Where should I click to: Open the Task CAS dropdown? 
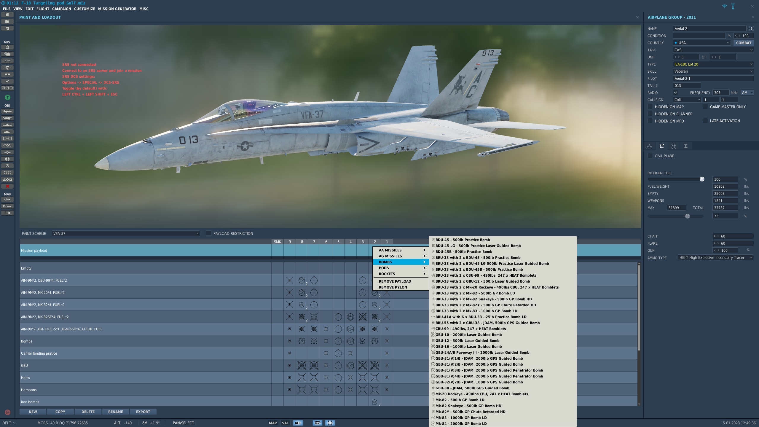(713, 50)
